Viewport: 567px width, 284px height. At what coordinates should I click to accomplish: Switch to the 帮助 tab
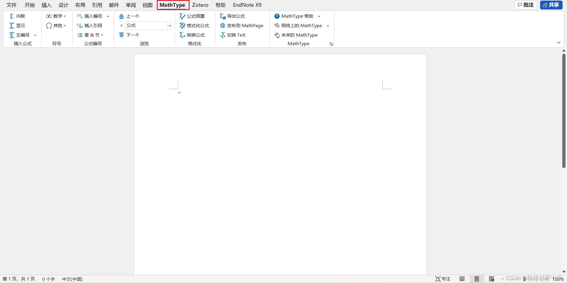[220, 5]
